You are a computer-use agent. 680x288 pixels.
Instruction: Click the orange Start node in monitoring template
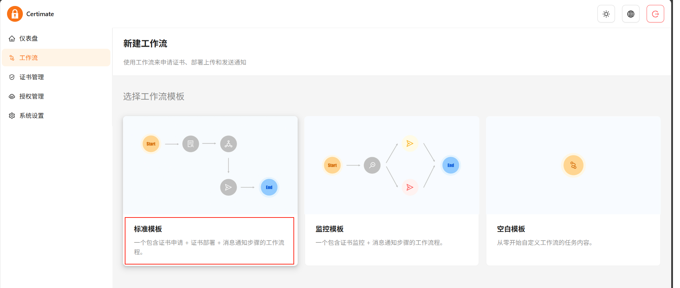click(x=332, y=165)
